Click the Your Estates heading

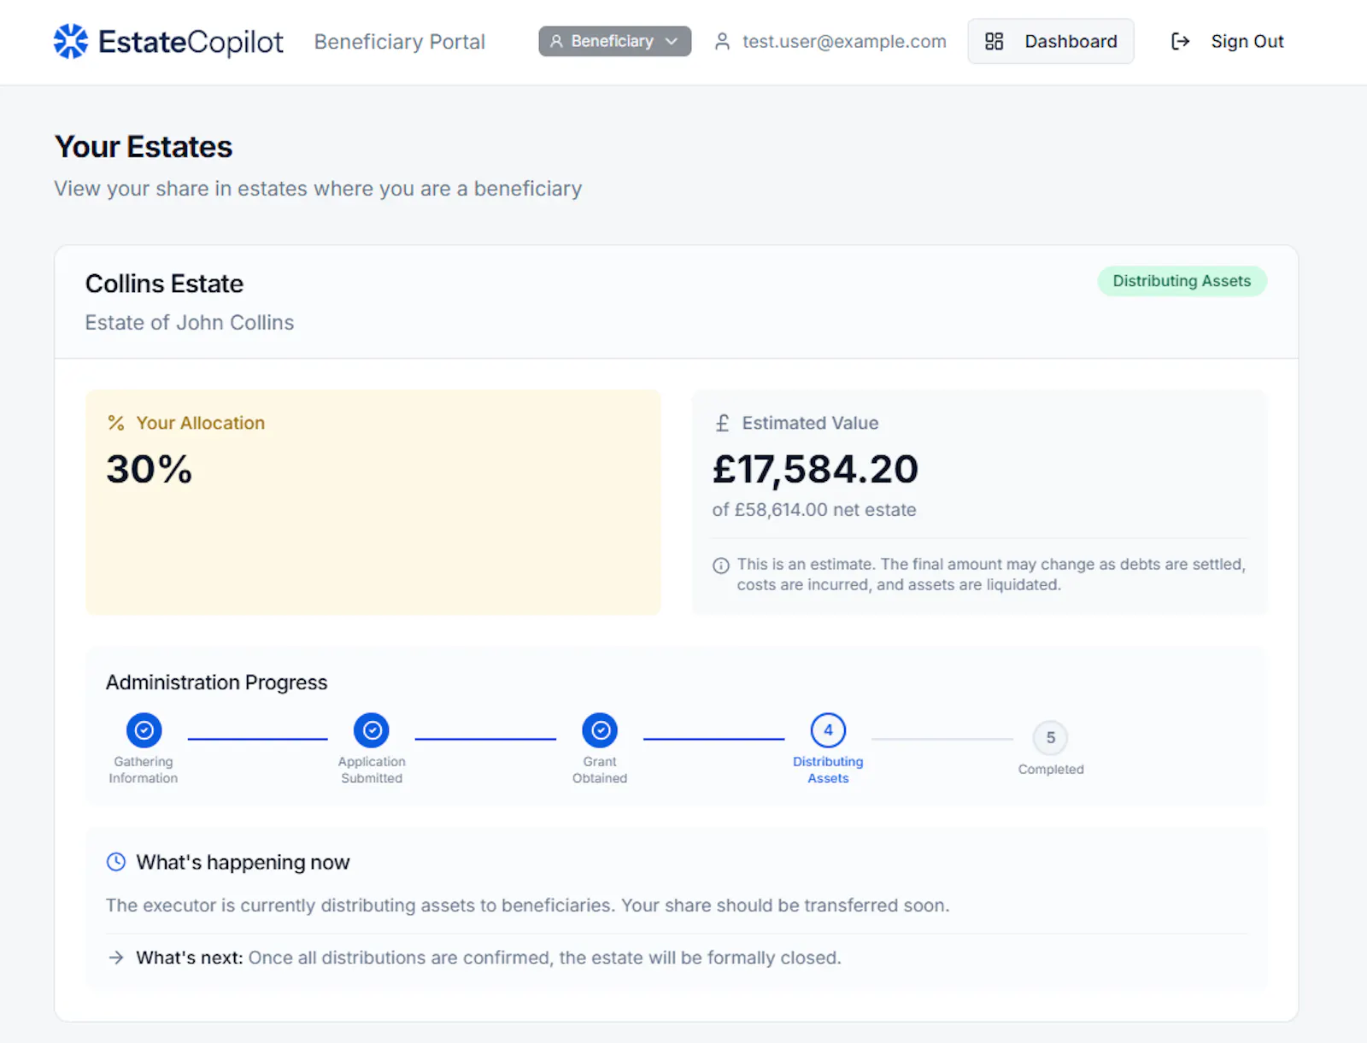144,147
